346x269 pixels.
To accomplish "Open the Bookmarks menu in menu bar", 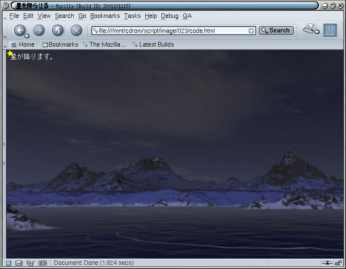I will click(x=105, y=16).
